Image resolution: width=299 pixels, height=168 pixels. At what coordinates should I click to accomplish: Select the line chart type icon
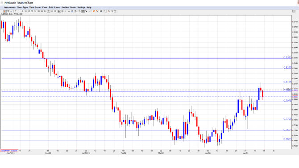click(12, 12)
